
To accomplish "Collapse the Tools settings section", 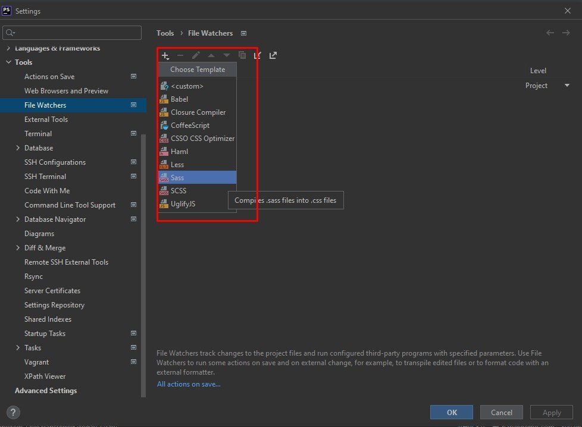I will tap(8, 62).
